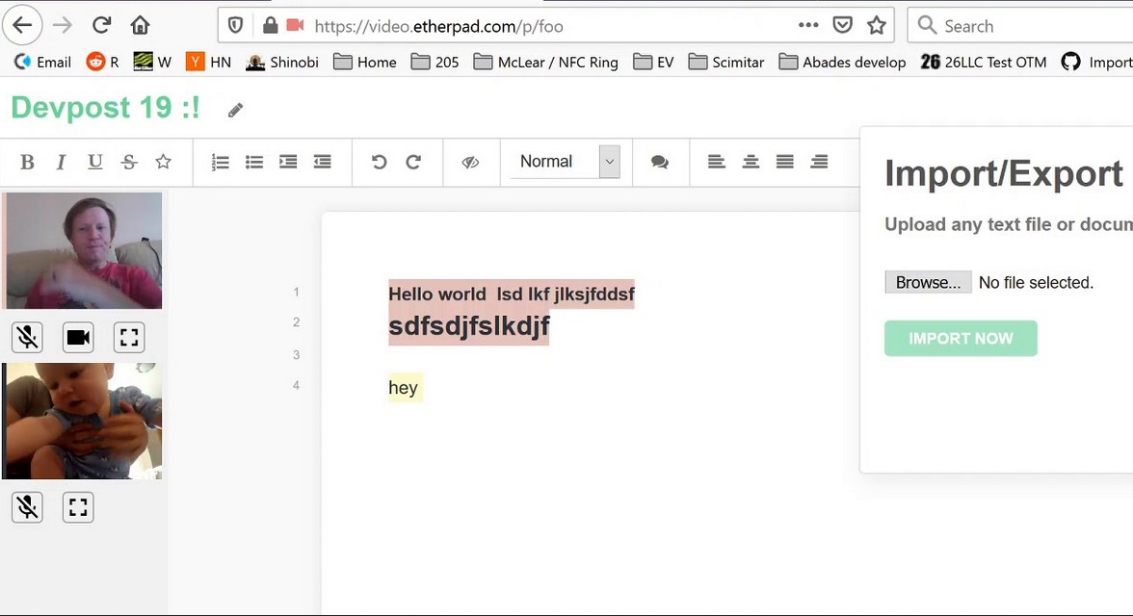
Task: Toggle camera on the top video
Action: coord(78,337)
